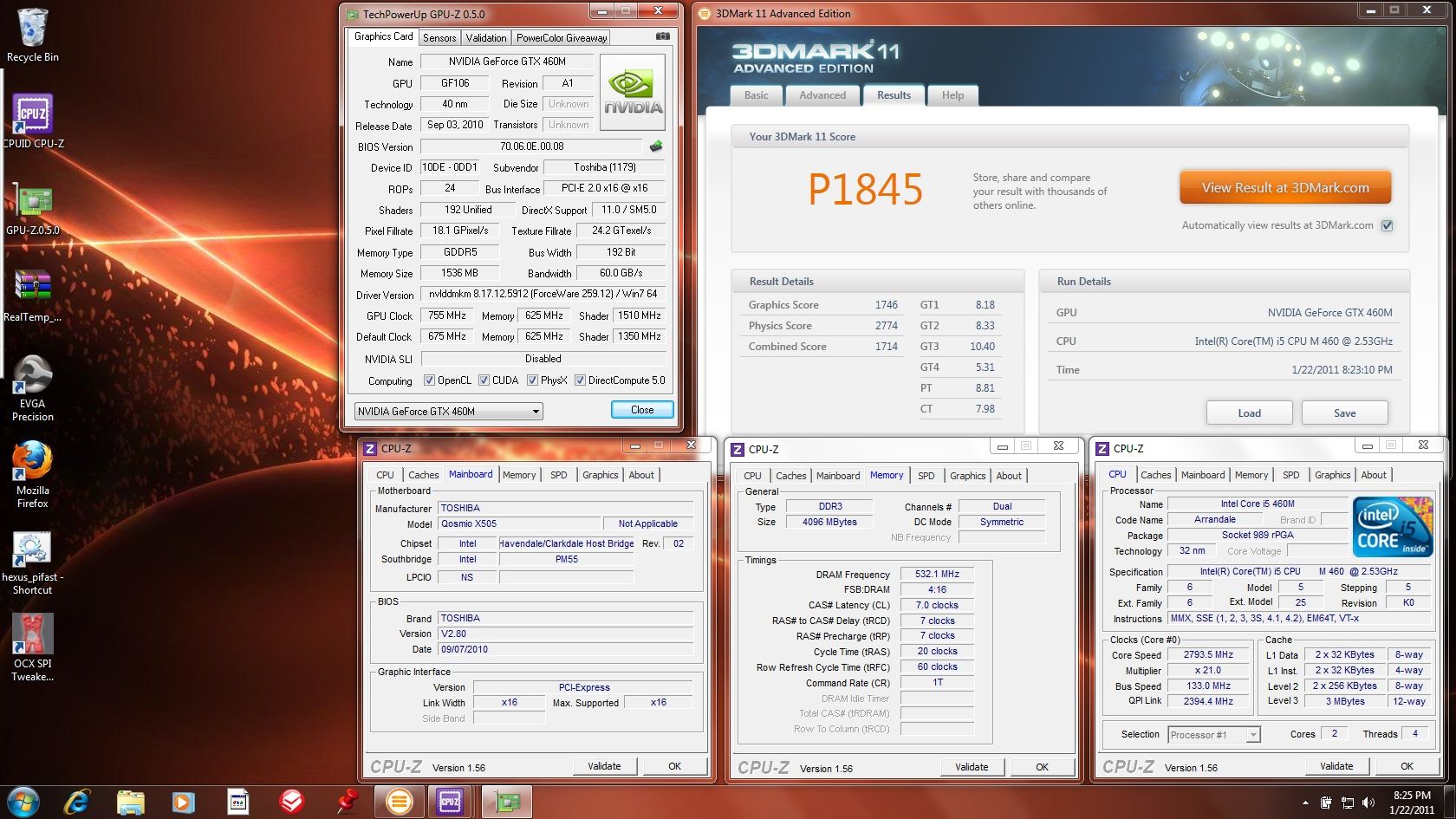The height and width of the screenshot is (819, 1456).
Task: Open the Help tab in 3DMark 11
Action: click(953, 95)
